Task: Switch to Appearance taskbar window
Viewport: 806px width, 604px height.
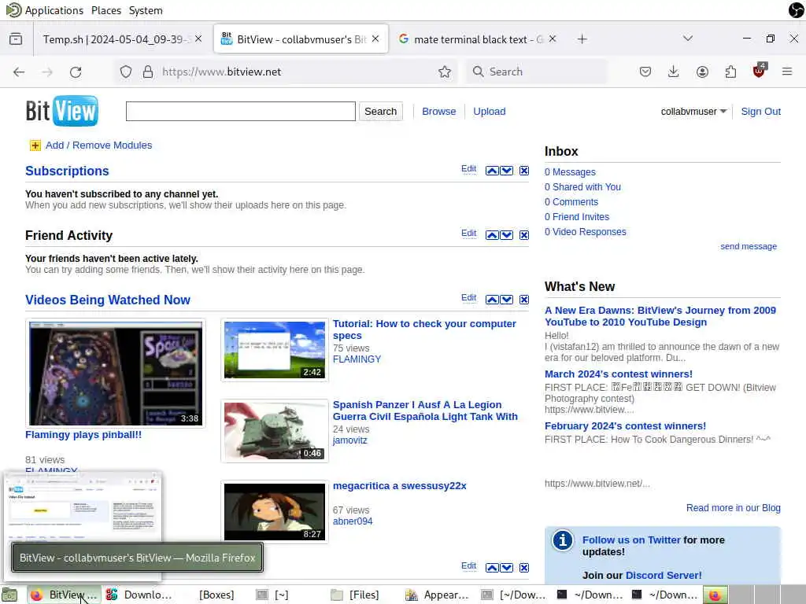Action: 437,595
